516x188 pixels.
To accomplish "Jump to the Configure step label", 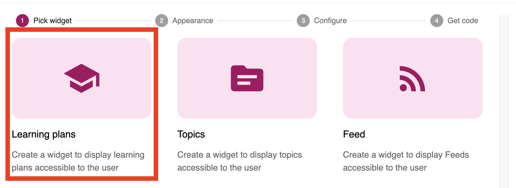I will (330, 21).
